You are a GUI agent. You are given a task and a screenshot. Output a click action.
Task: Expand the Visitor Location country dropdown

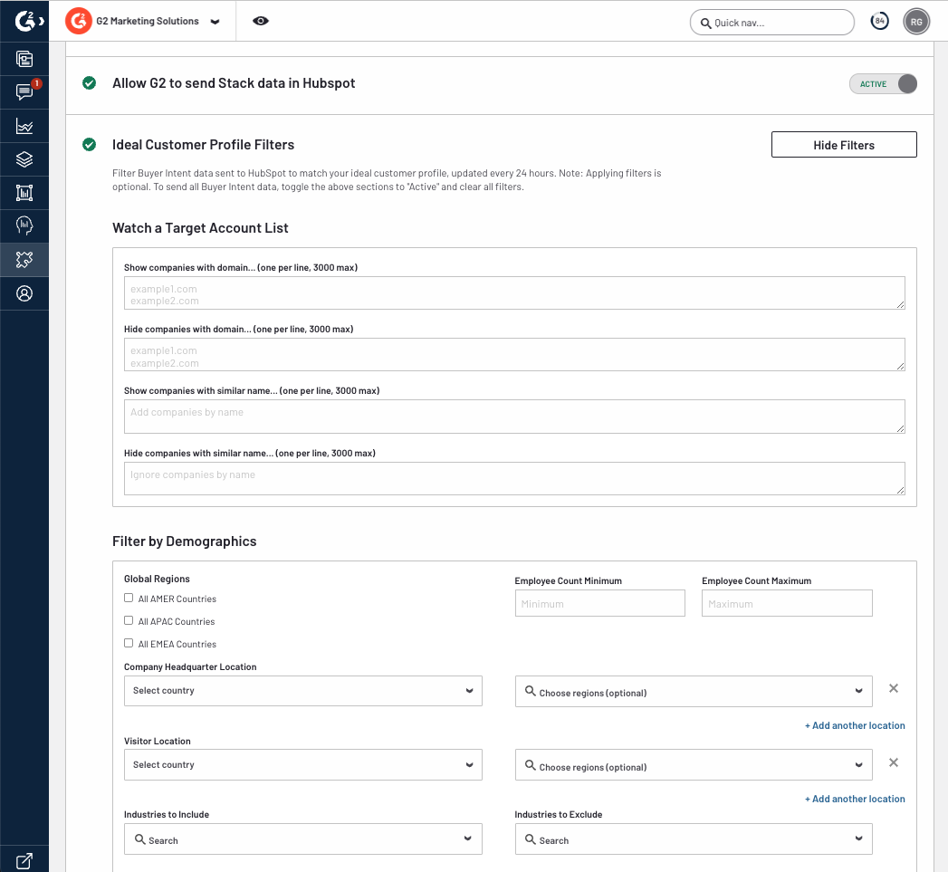pyautogui.click(x=302, y=765)
